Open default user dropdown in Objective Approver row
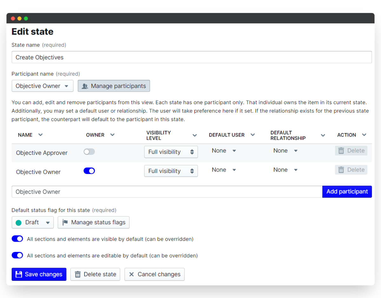 [224, 151]
